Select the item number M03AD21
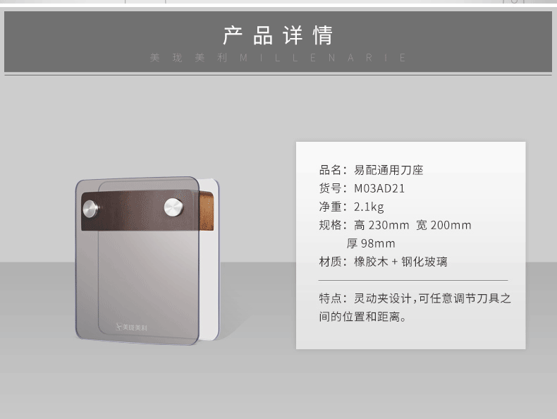This screenshot has width=557, height=419. (x=379, y=188)
